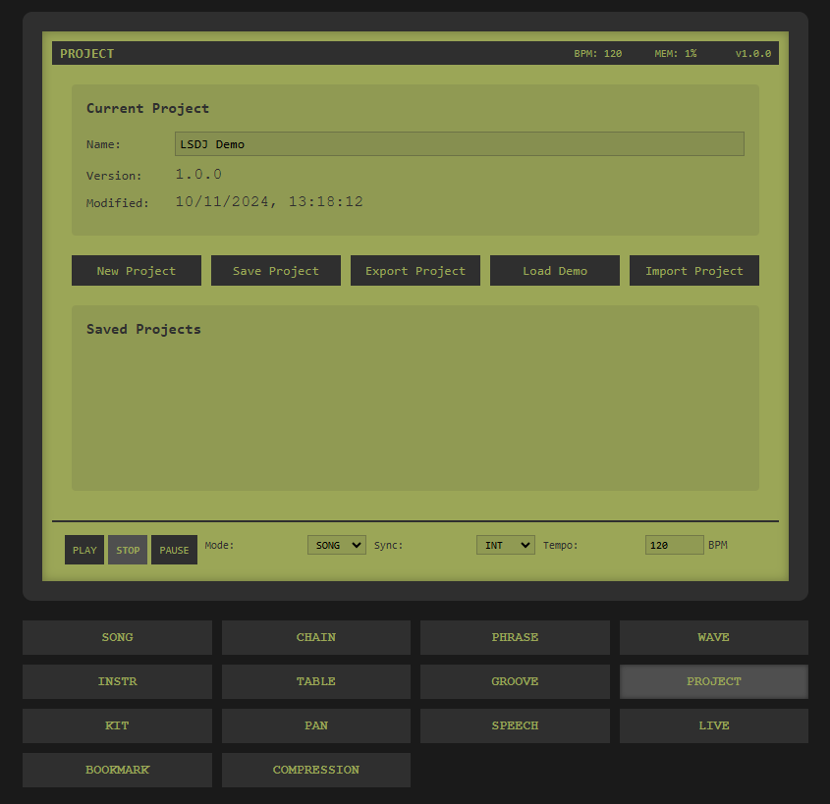
Task: Click the v1.0.0 header version label
Action: click(752, 53)
